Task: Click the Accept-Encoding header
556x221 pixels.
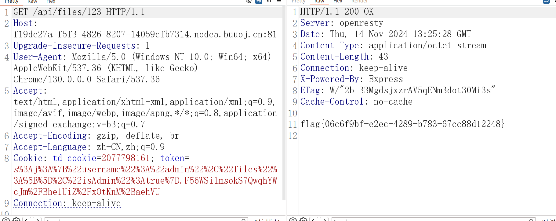Action: [x=96, y=136]
